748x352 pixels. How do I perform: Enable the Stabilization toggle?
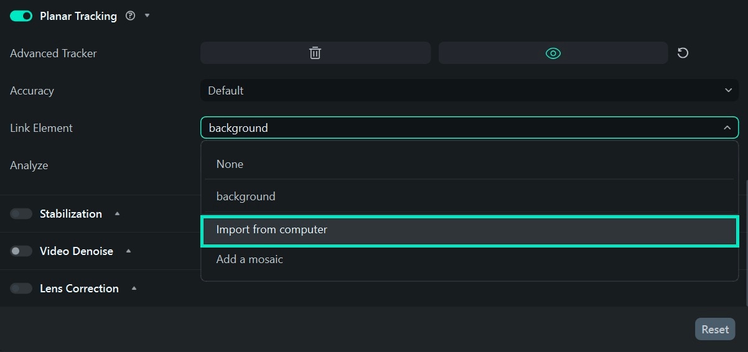click(21, 214)
